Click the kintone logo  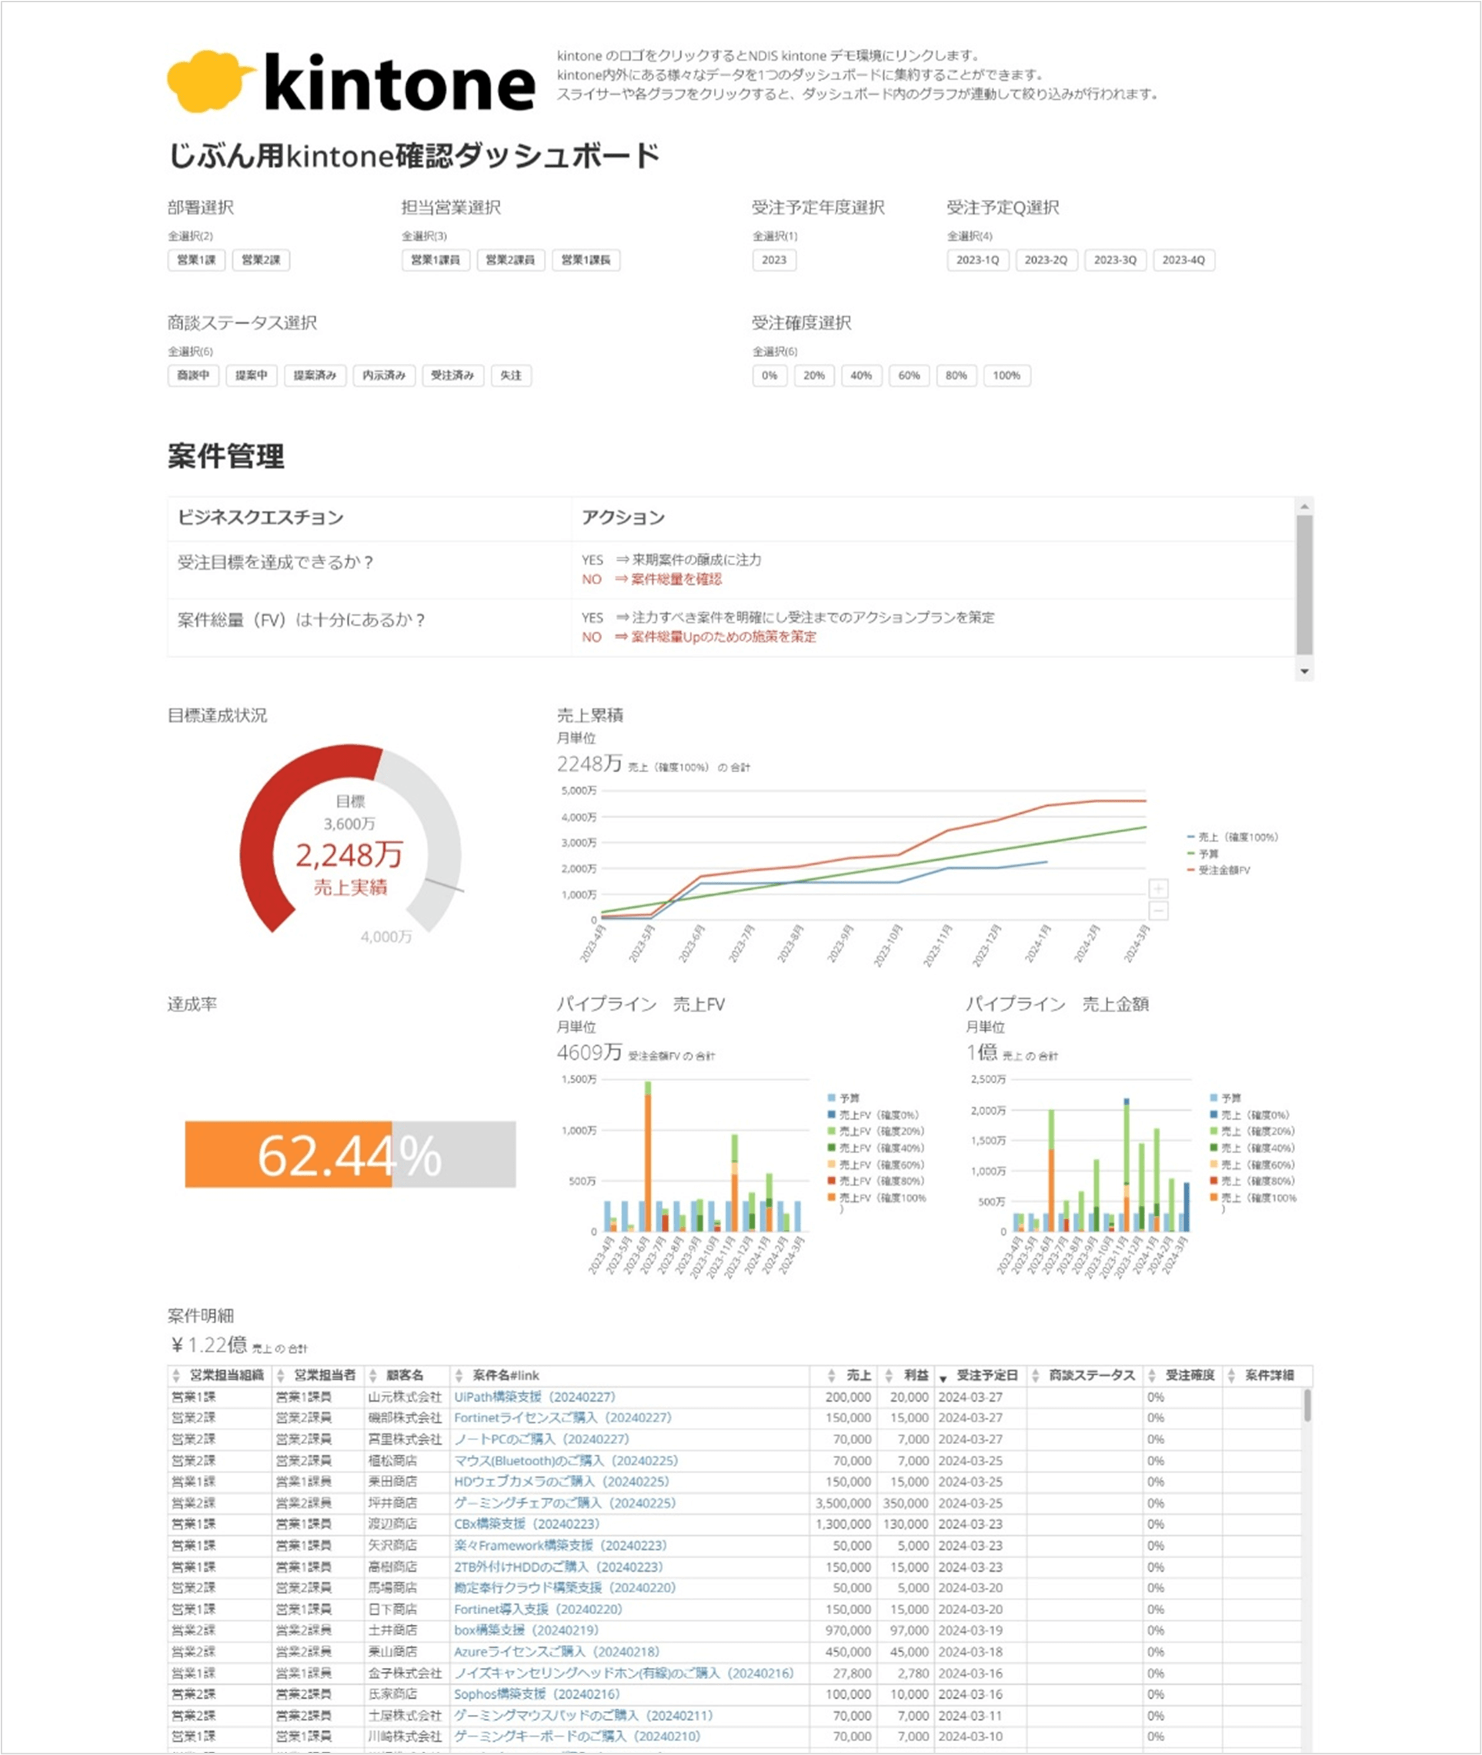coord(351,82)
